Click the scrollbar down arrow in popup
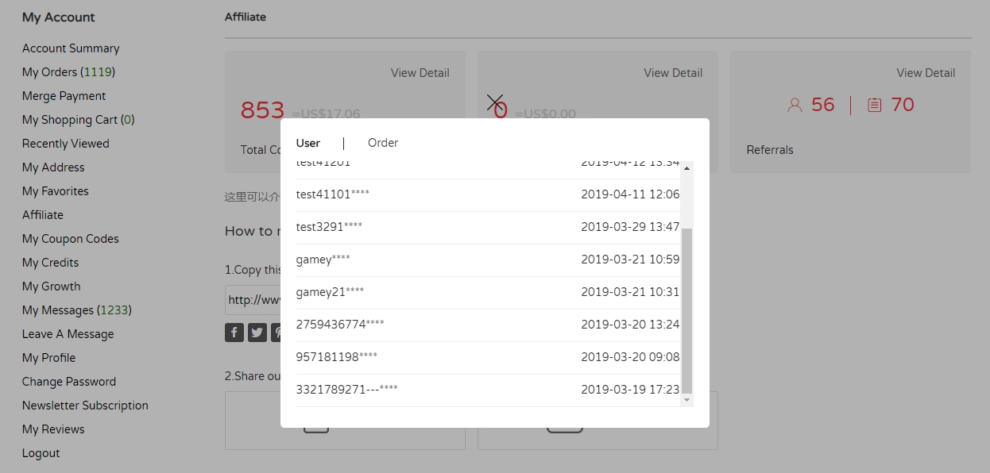This screenshot has height=473, width=990. coord(687,400)
